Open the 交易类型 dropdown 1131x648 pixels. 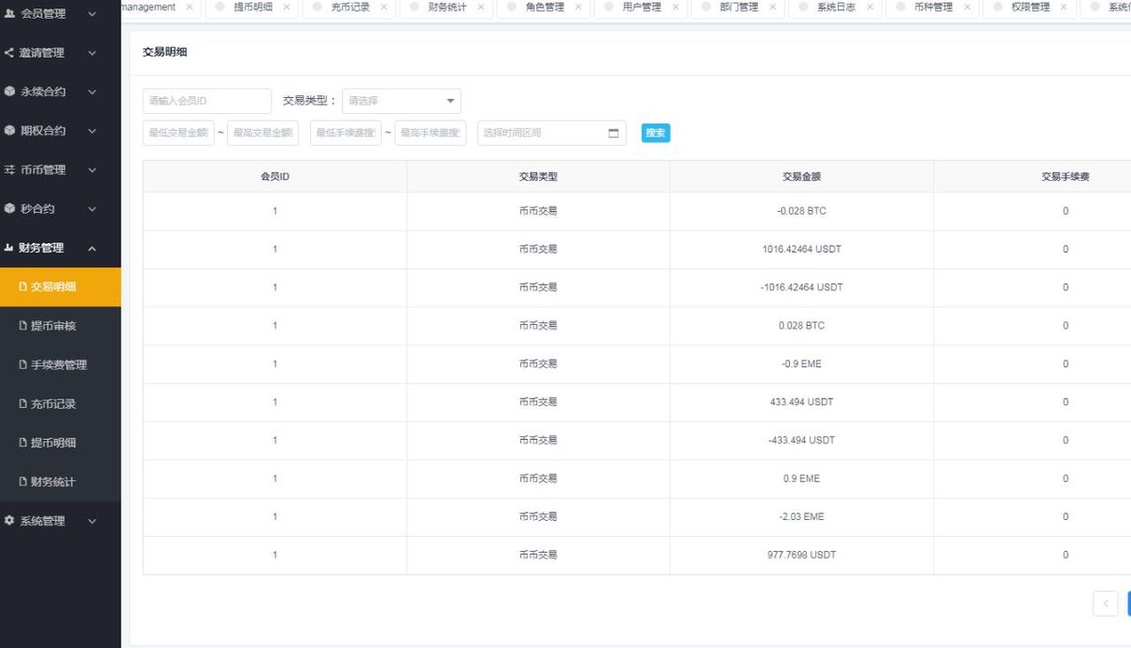click(x=402, y=101)
